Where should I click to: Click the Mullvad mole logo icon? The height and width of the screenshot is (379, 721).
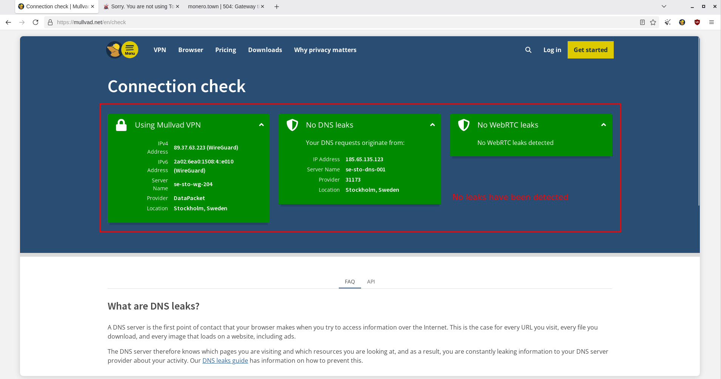click(x=114, y=50)
